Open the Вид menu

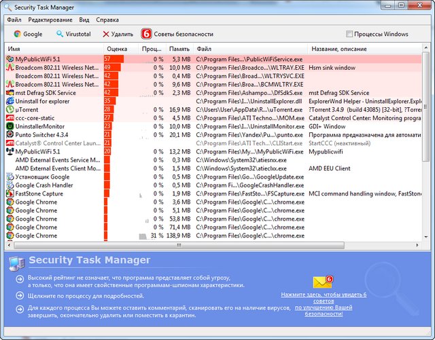tap(84, 20)
